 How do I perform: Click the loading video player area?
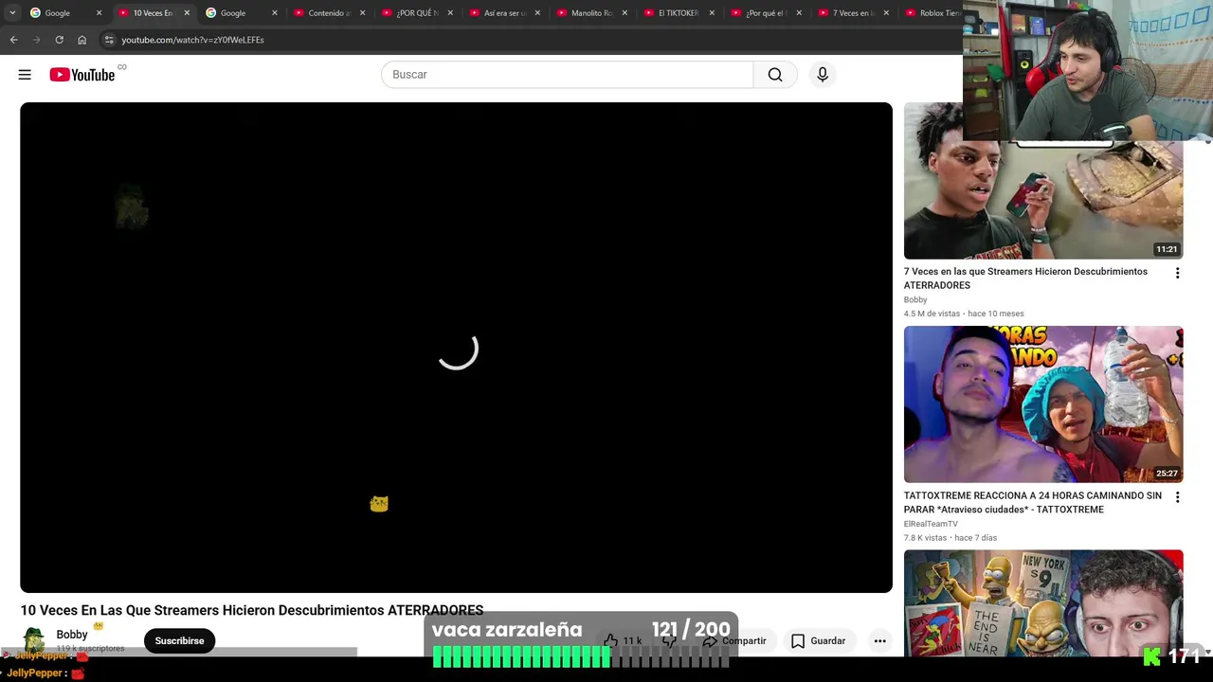[x=456, y=348]
